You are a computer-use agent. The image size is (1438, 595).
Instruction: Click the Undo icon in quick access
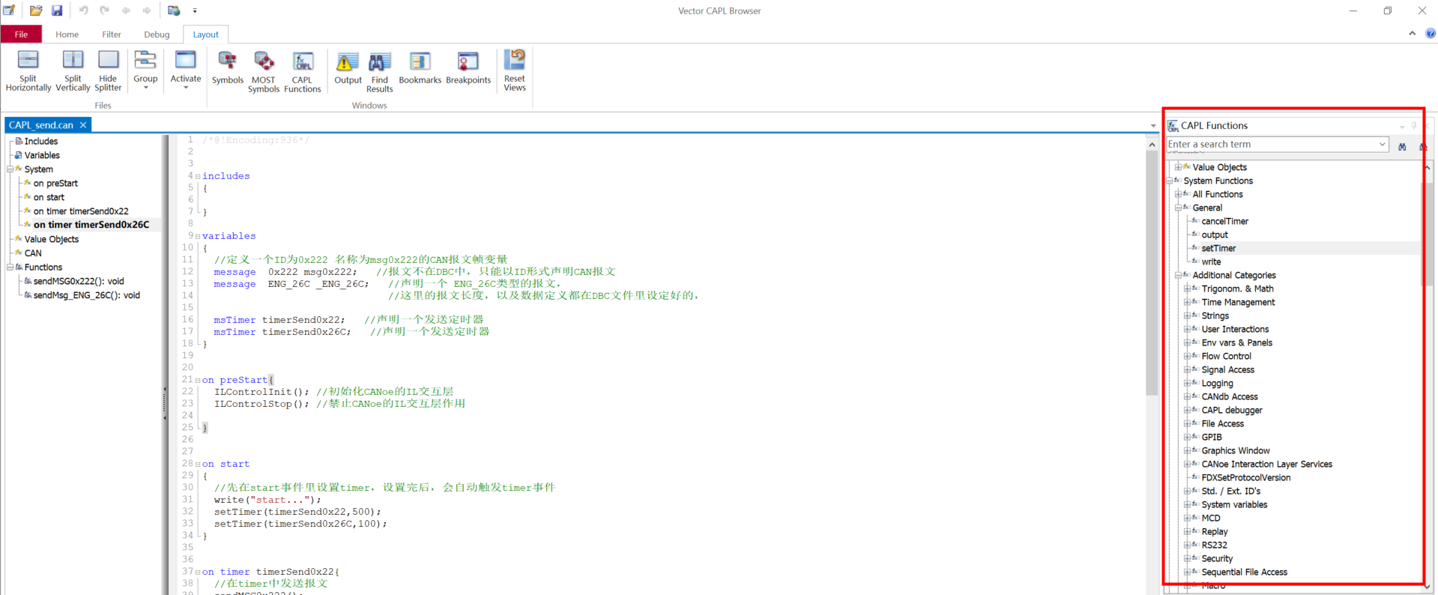point(83,10)
